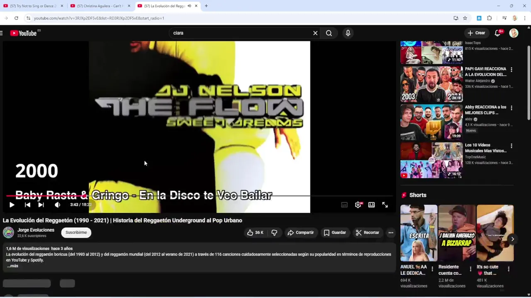Click the search box containing ciara
The height and width of the screenshot is (298, 531).
(x=241, y=33)
